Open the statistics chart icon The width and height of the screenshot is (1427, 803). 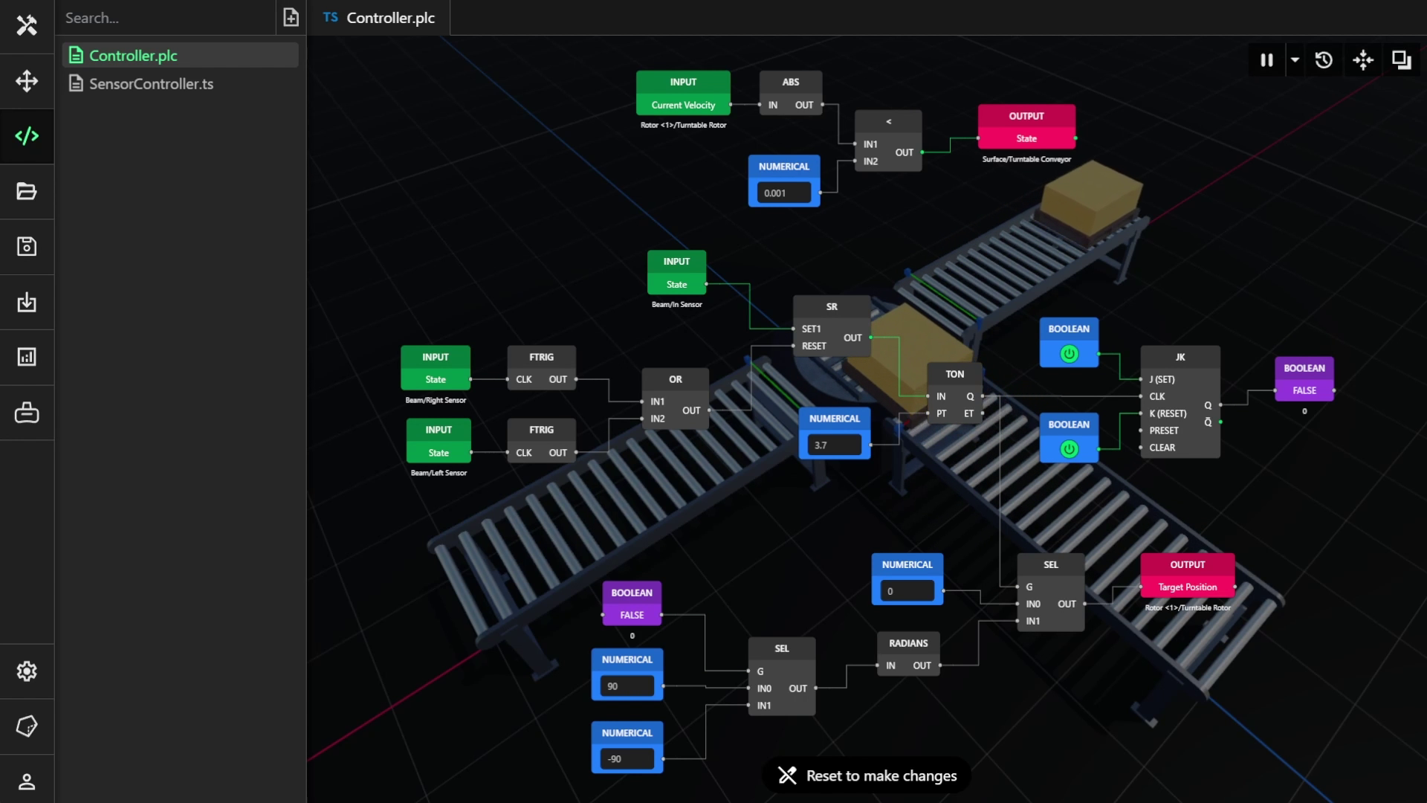pos(27,357)
